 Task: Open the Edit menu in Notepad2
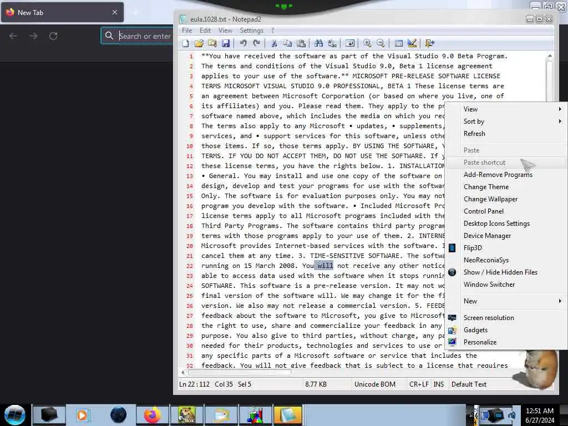tap(205, 31)
